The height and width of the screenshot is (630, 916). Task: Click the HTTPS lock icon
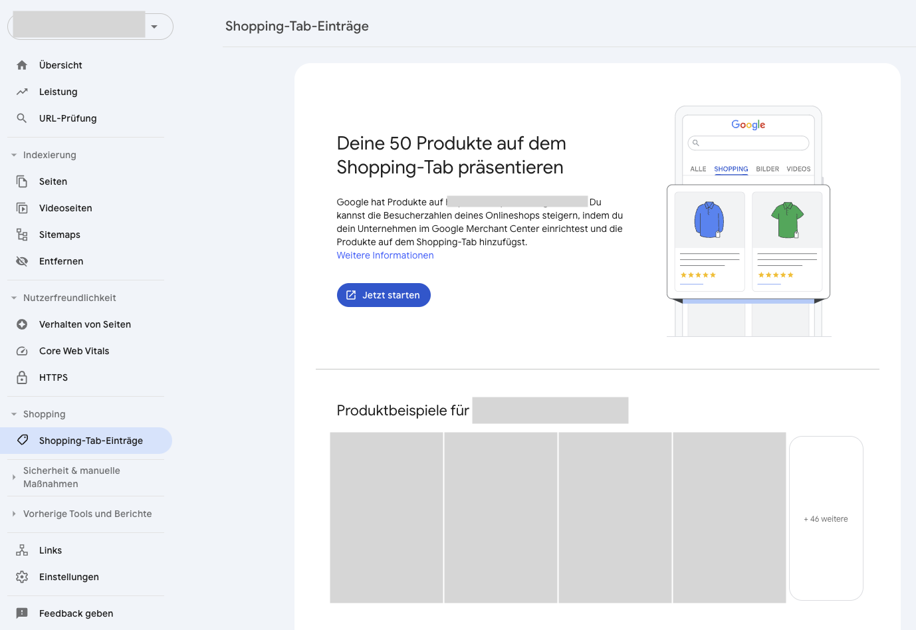point(22,377)
